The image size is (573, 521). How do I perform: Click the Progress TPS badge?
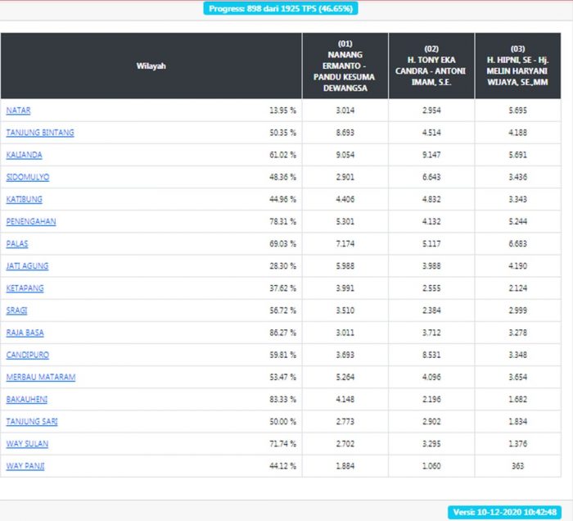tap(281, 8)
